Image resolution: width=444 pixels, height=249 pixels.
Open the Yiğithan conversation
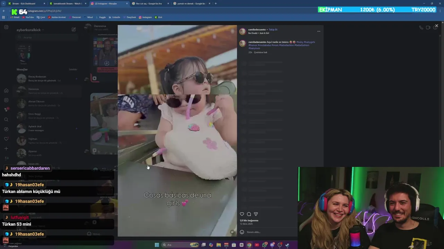[x=47, y=141]
